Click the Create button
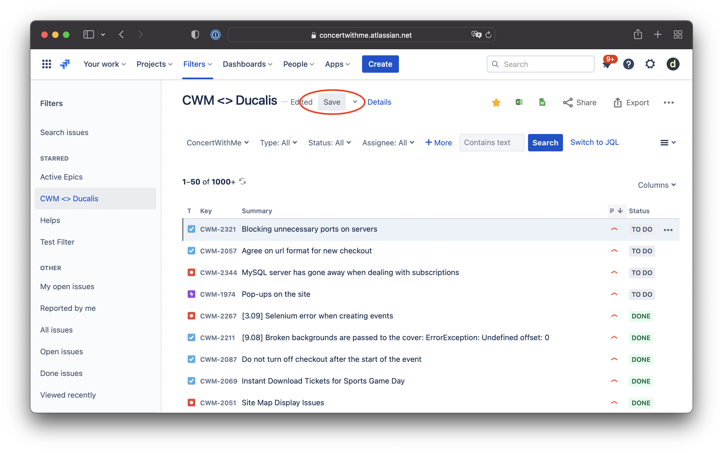Viewport: 723px width, 453px height. (x=380, y=64)
